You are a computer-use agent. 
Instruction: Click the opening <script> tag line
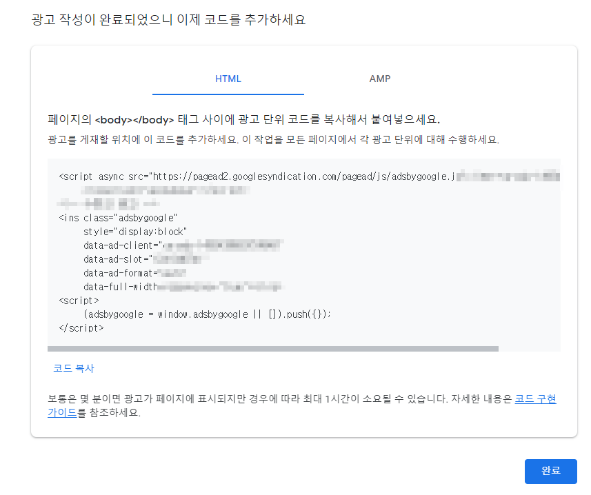point(79,301)
